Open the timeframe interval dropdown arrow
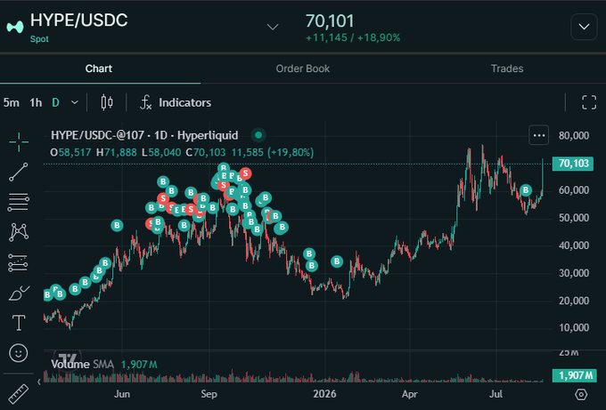This screenshot has width=606, height=410. 75,102
